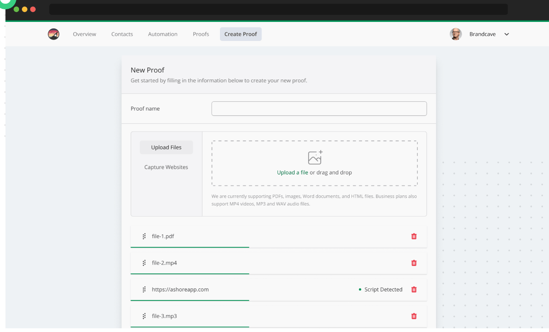Focus the Proof name input field

pyautogui.click(x=319, y=108)
